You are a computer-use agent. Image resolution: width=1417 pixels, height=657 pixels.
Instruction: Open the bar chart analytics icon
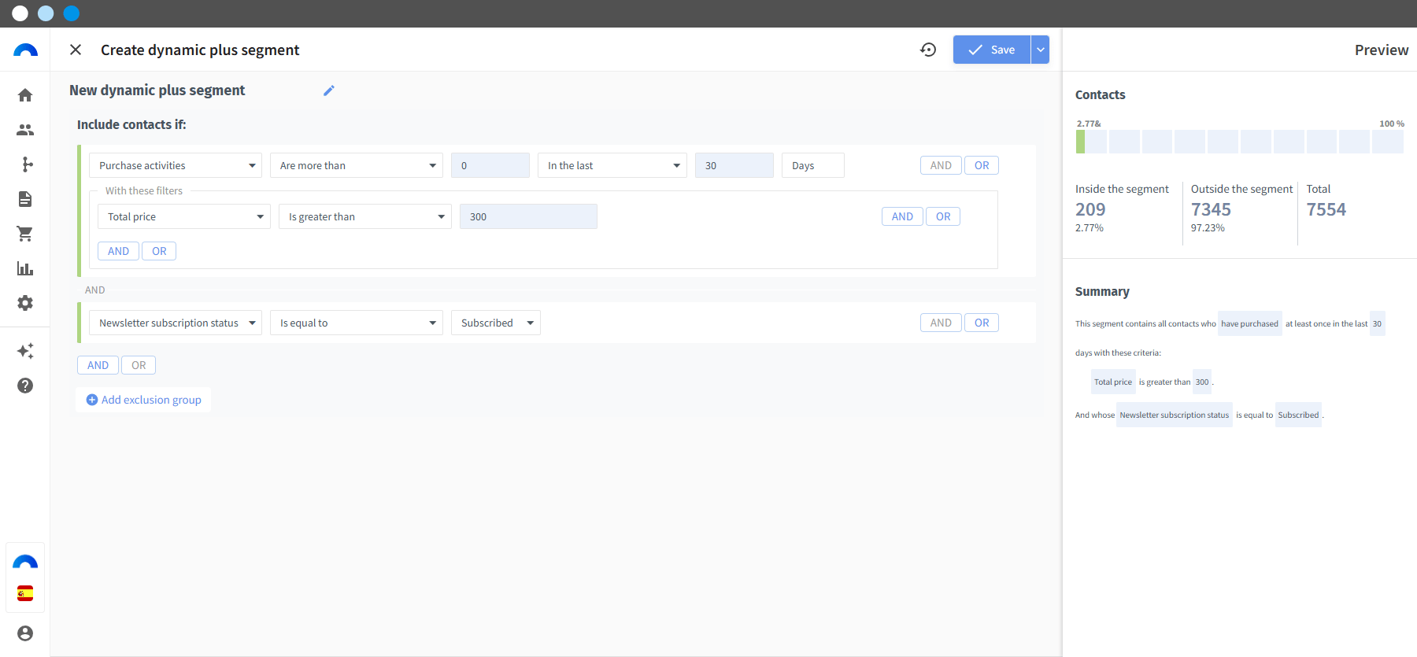click(25, 268)
